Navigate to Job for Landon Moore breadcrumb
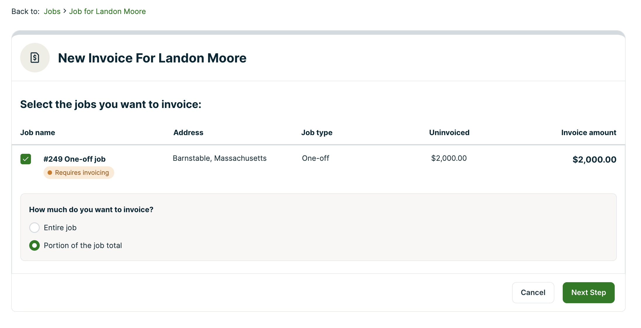641x328 pixels. tap(107, 11)
